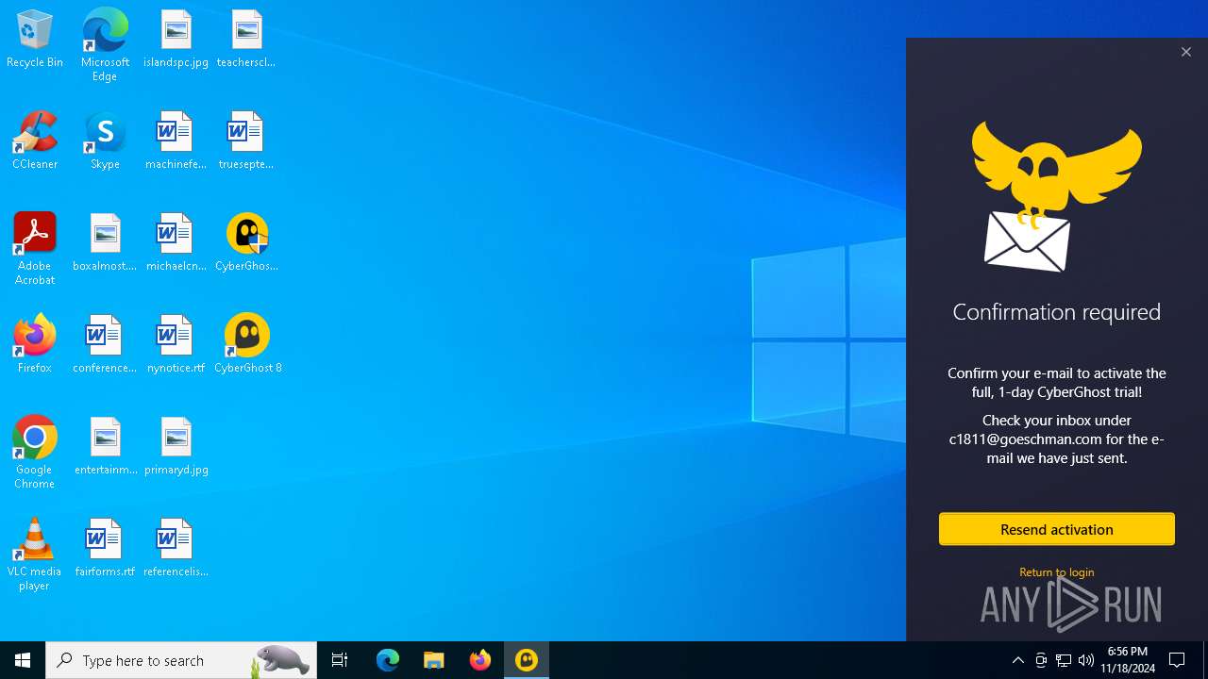Click the volume speaker tray icon
The image size is (1208, 679).
(1086, 660)
